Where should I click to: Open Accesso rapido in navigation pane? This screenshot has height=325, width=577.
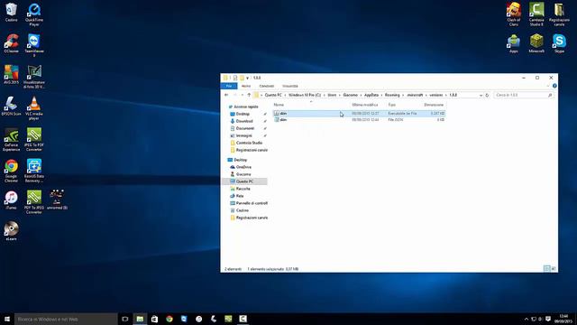click(246, 107)
